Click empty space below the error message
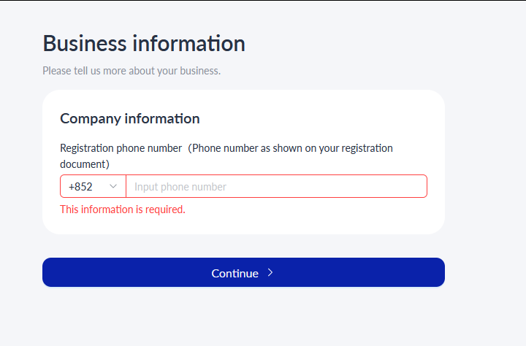This screenshot has width=526, height=346. [243, 225]
